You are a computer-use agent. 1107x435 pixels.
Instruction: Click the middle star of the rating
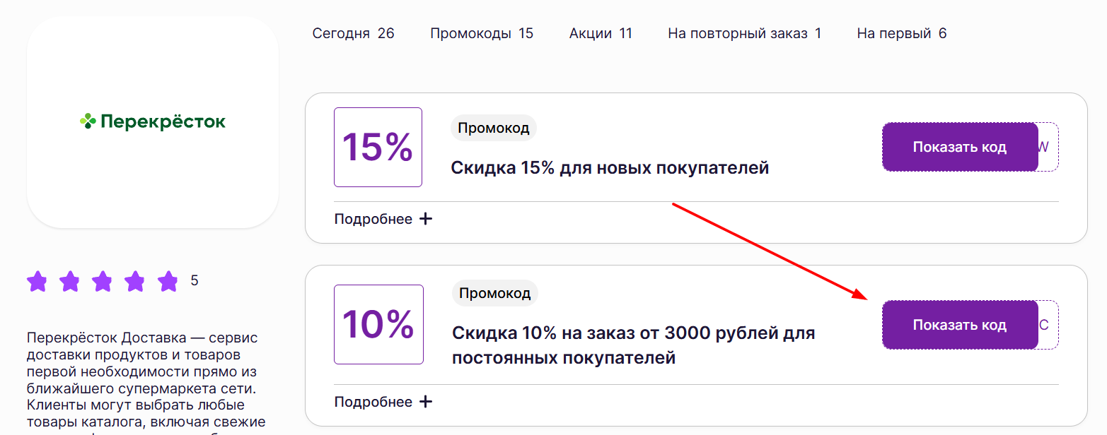pyautogui.click(x=103, y=281)
